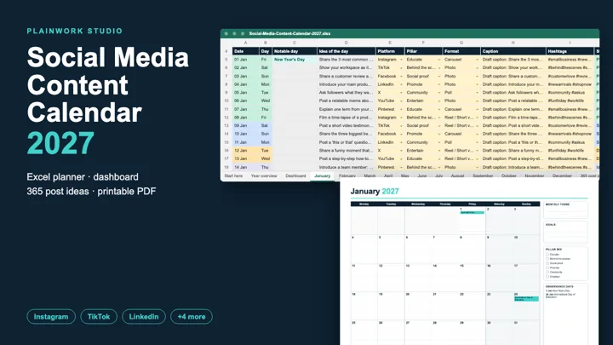The width and height of the screenshot is (613, 345).
Task: Click the New Year's Day cell
Action: [295, 60]
